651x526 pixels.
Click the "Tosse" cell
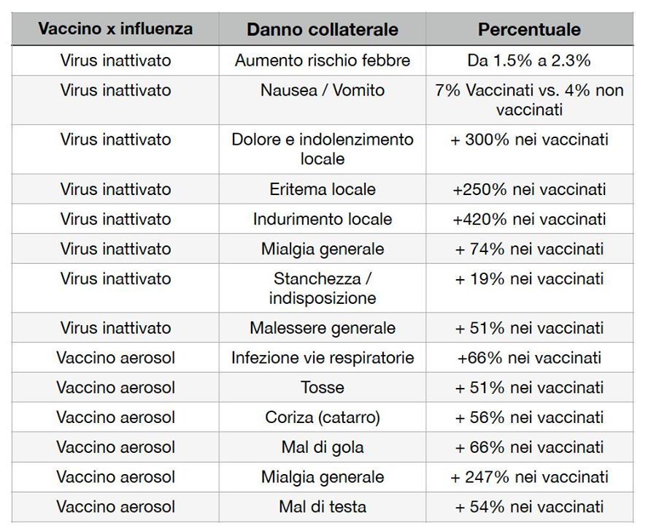point(322,388)
